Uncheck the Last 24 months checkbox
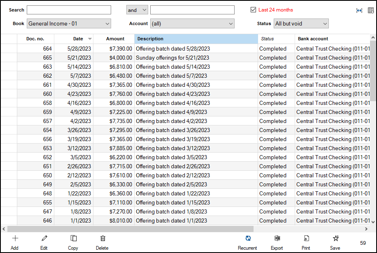Image resolution: width=377 pixels, height=253 pixels. (x=253, y=10)
